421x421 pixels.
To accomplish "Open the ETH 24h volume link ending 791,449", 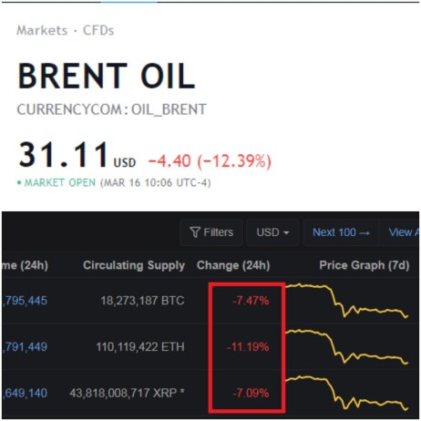I will 25,347.
